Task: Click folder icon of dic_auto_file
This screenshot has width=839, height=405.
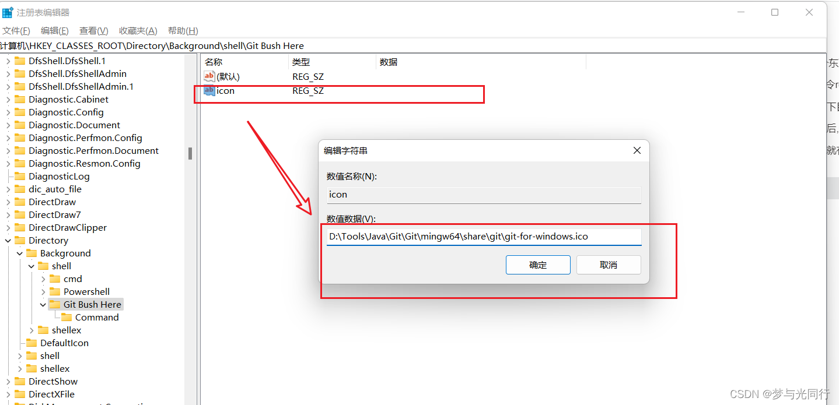Action: [20, 189]
